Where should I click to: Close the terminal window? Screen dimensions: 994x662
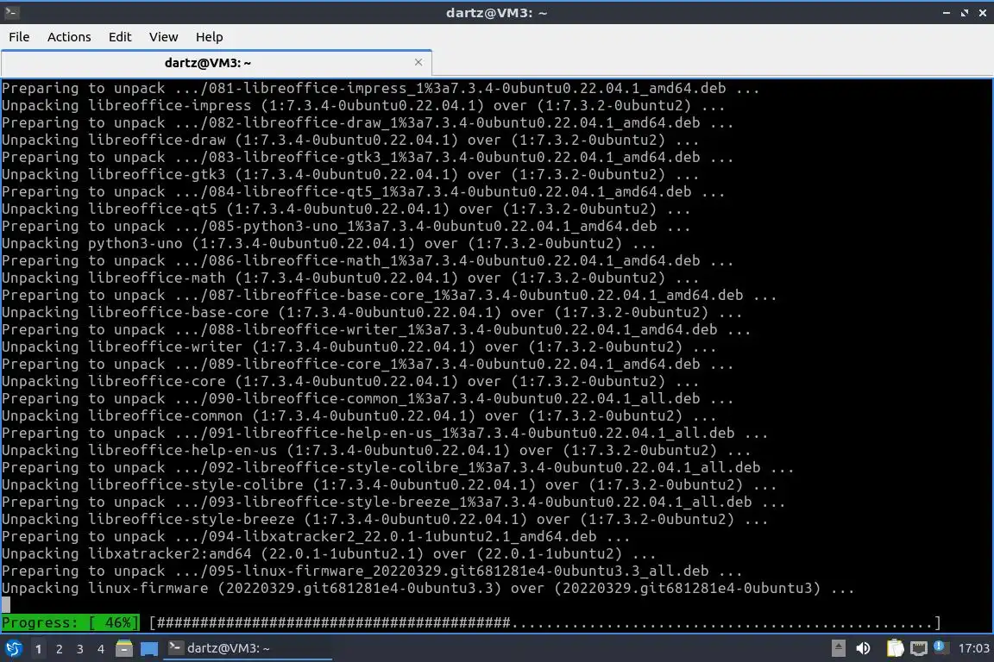[983, 13]
